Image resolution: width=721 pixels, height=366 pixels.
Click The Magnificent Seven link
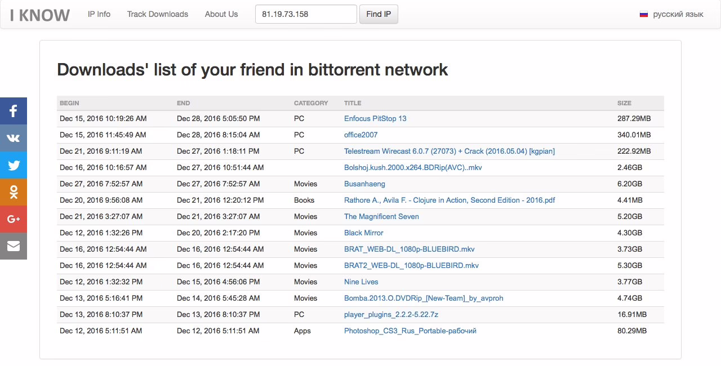(x=381, y=217)
